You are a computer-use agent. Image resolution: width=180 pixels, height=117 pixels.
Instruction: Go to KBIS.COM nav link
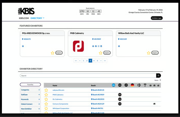24,18
